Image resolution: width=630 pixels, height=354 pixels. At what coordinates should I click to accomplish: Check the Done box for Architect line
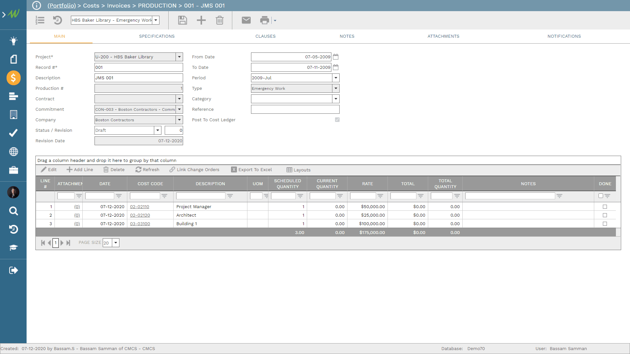click(605, 215)
